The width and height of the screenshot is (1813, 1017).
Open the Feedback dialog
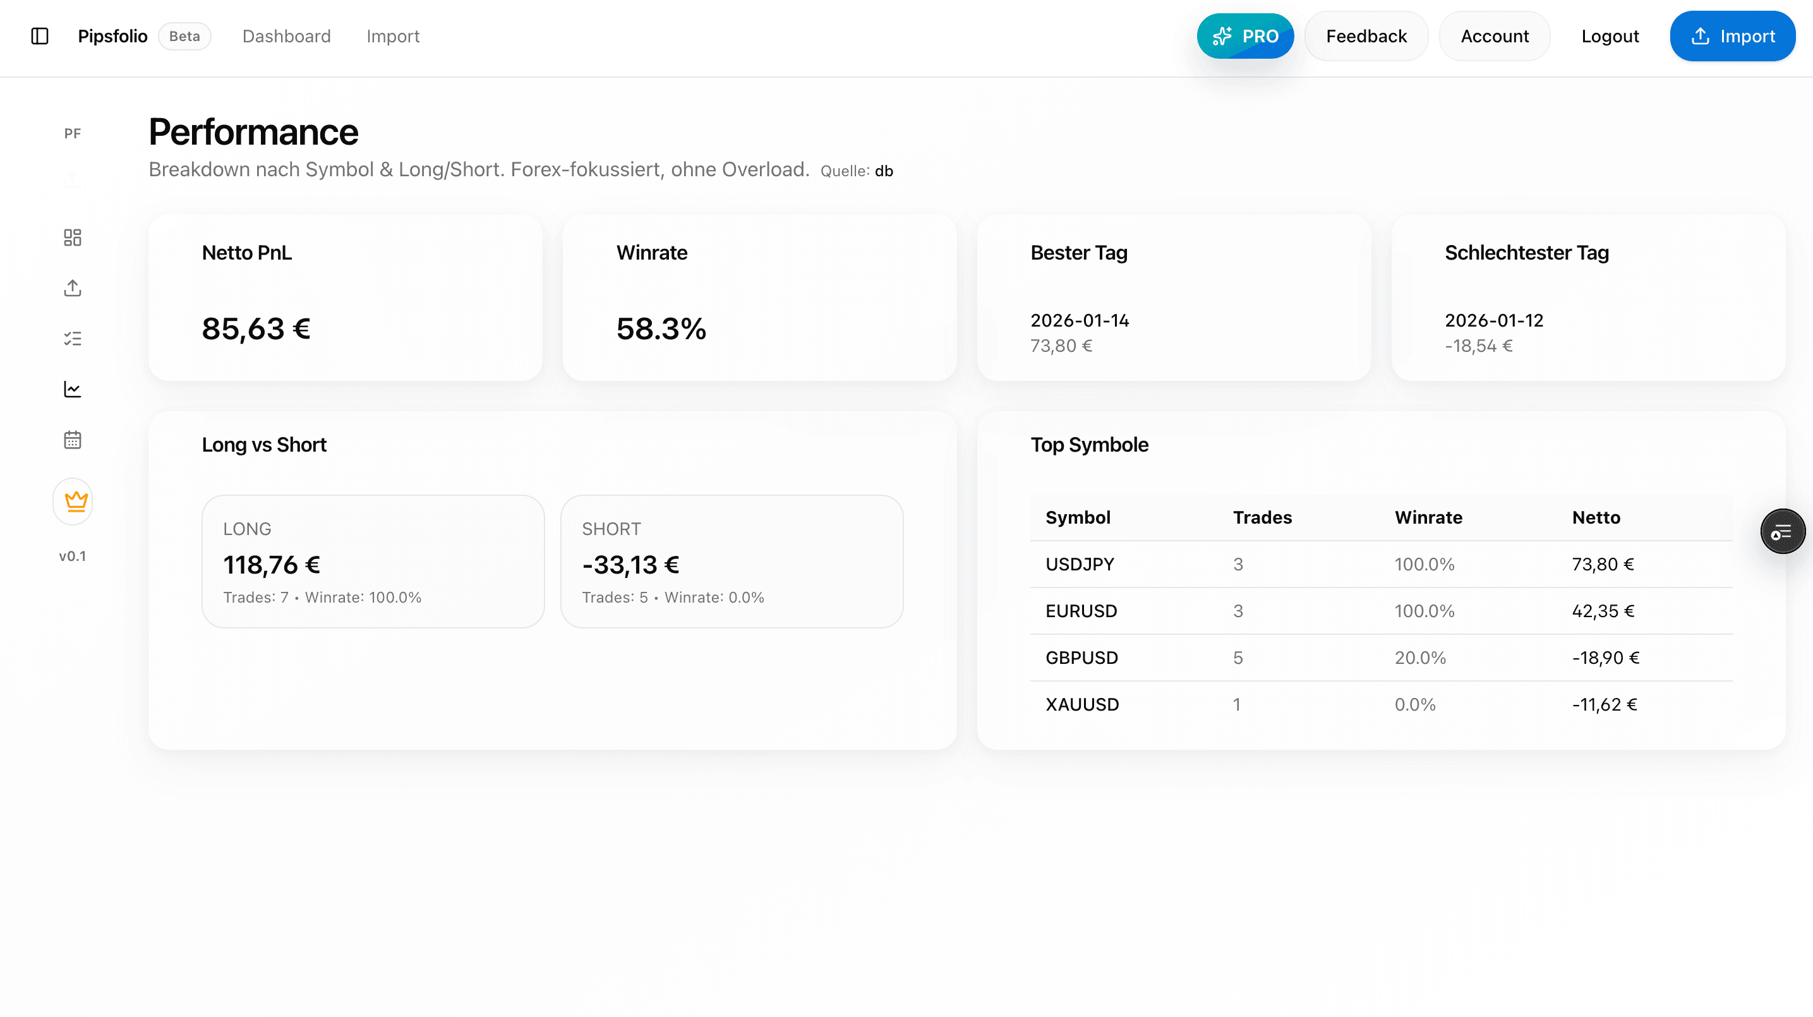1365,36
